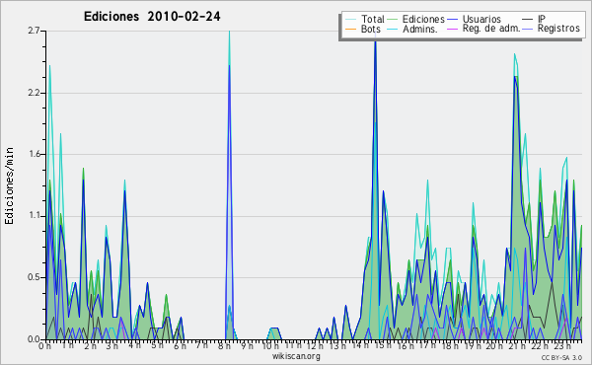Click the '0 h' x-axis tick label
The image size is (592, 365).
click(44, 346)
